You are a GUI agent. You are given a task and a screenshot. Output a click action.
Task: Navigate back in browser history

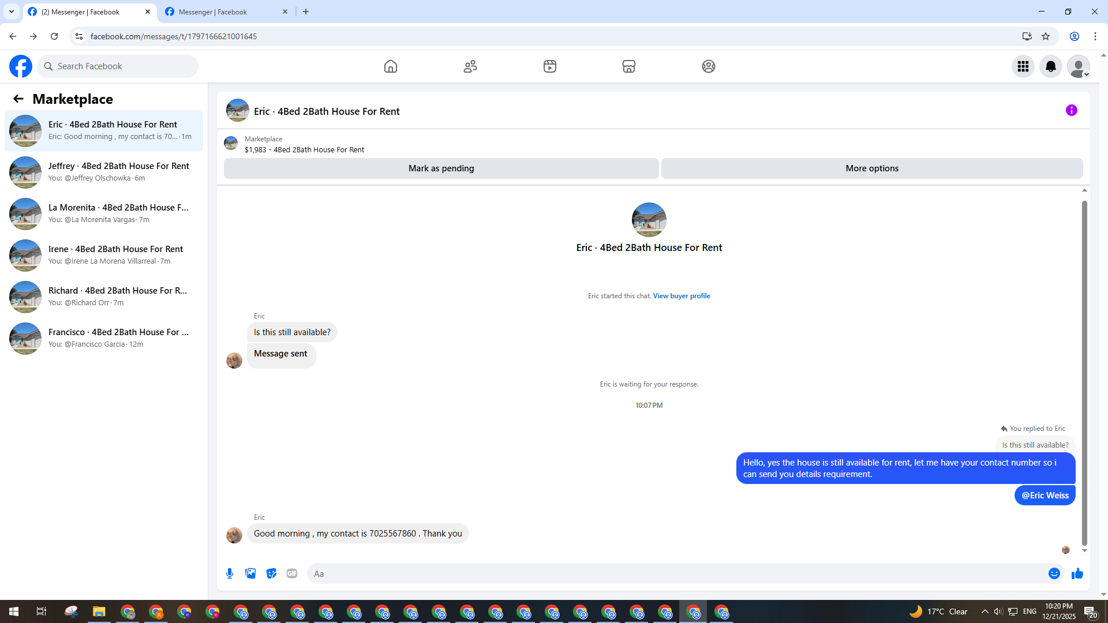tap(13, 36)
